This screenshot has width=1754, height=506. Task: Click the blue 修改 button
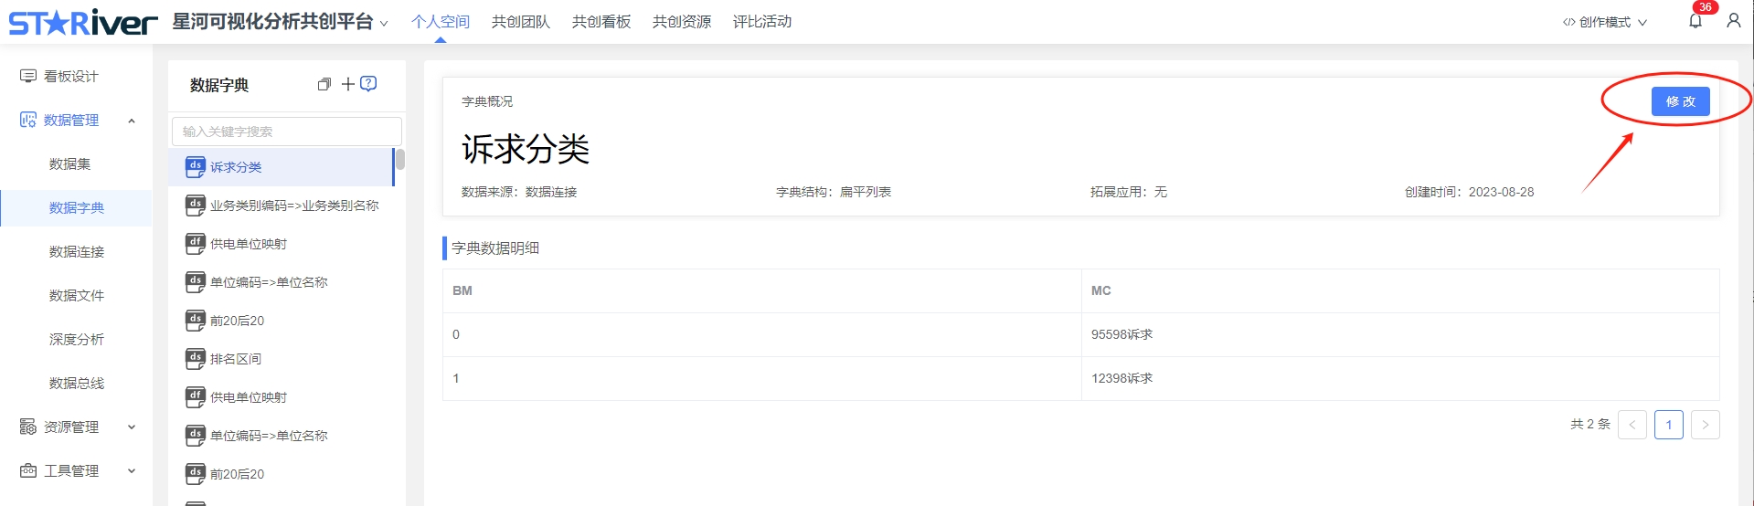coord(1680,101)
